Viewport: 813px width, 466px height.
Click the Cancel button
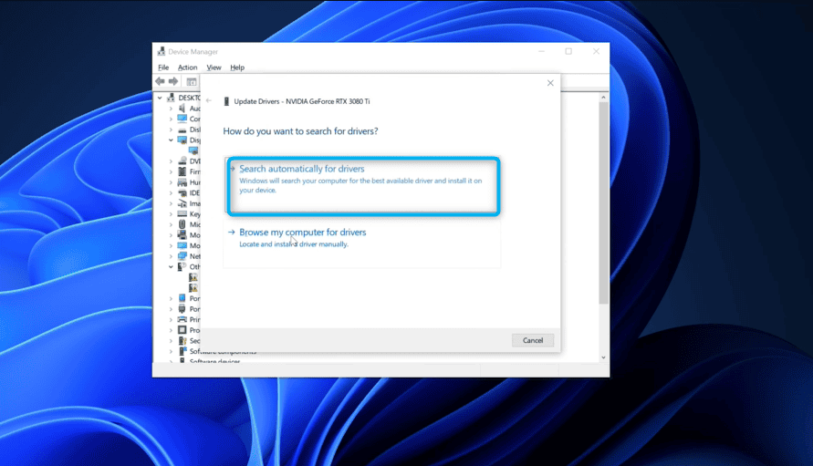coord(533,340)
